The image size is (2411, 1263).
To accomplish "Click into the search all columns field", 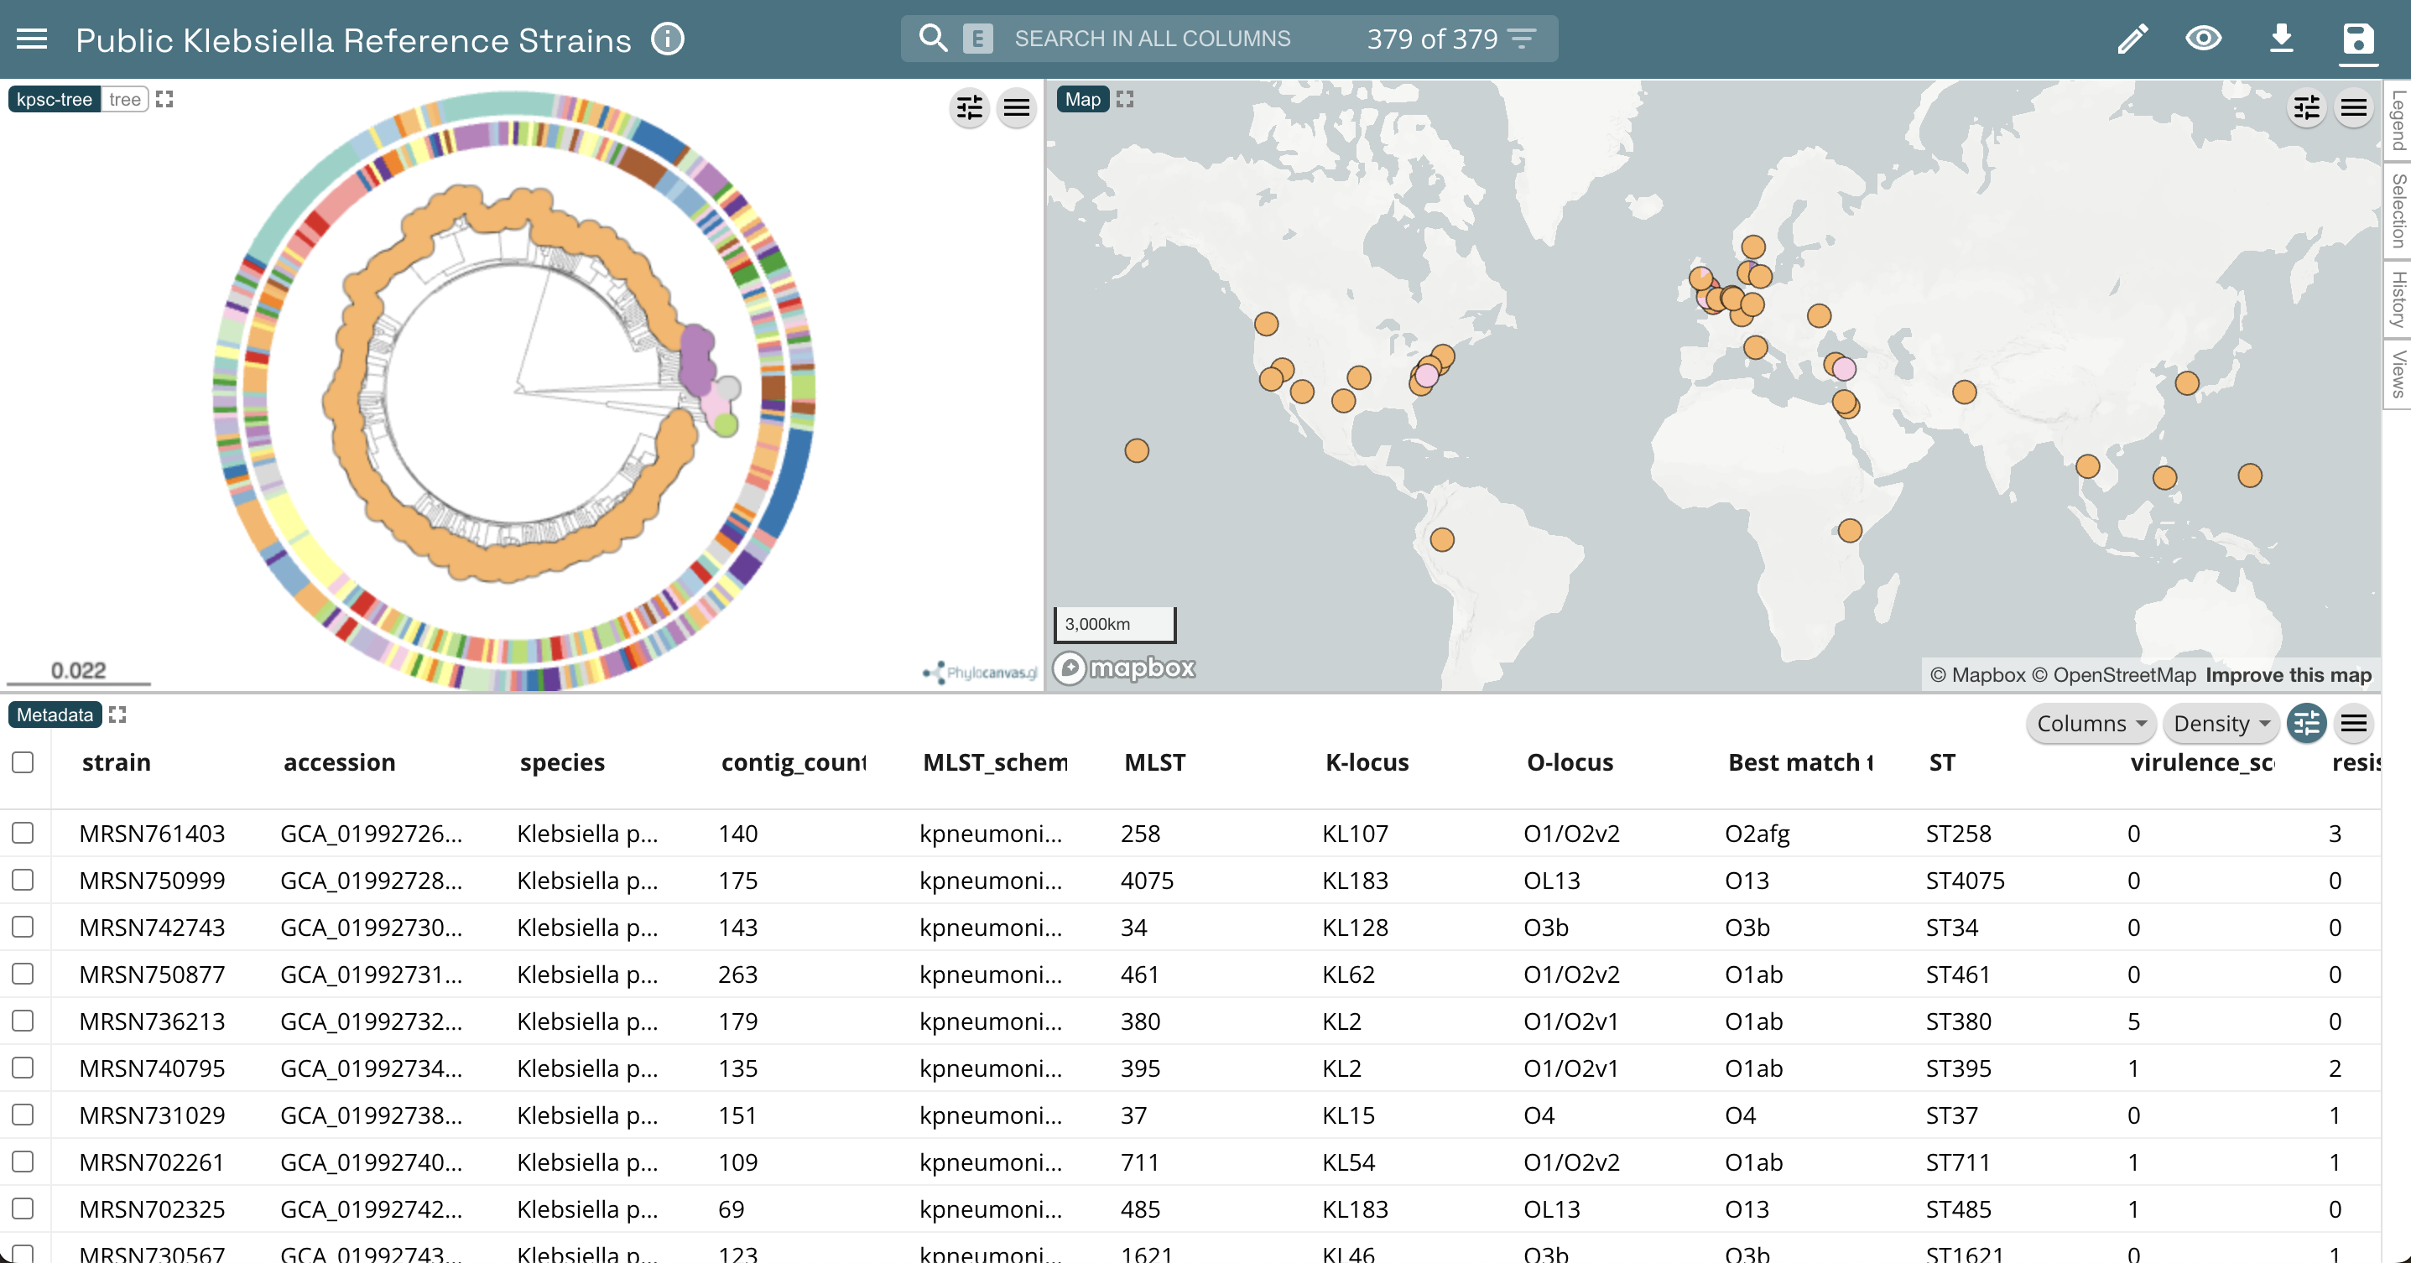I will 1152,39.
